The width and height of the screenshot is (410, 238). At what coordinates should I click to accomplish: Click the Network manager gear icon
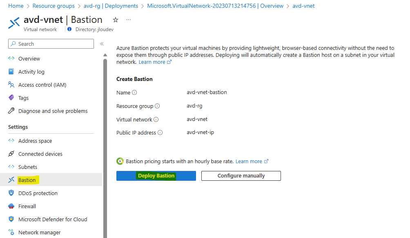pyautogui.click(x=11, y=232)
